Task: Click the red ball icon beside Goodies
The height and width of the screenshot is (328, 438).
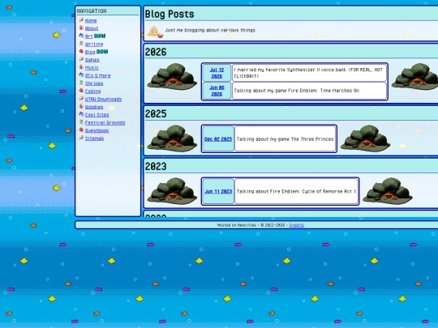Action: [x=81, y=107]
